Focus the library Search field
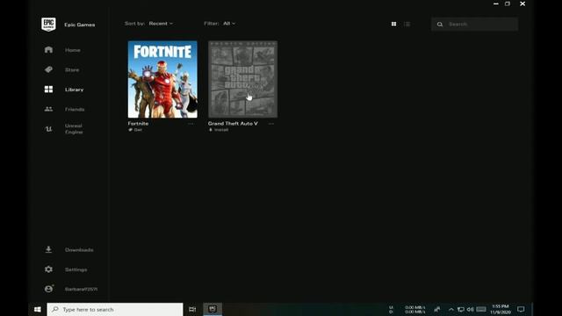The image size is (562, 316). 474,24
